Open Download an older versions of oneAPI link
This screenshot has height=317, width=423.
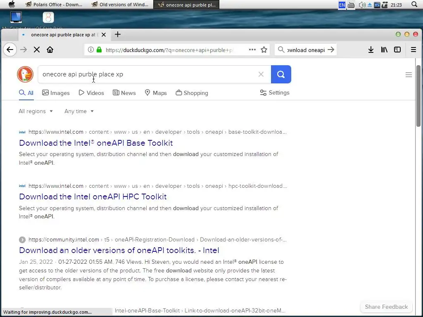(x=119, y=251)
